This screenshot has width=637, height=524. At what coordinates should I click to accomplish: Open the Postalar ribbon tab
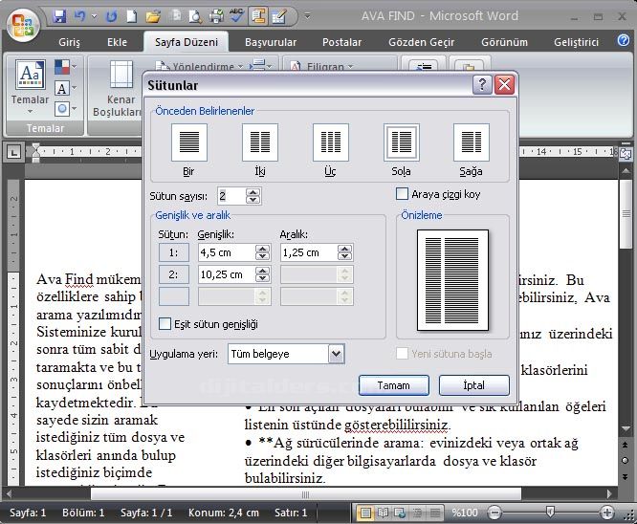[x=341, y=42]
